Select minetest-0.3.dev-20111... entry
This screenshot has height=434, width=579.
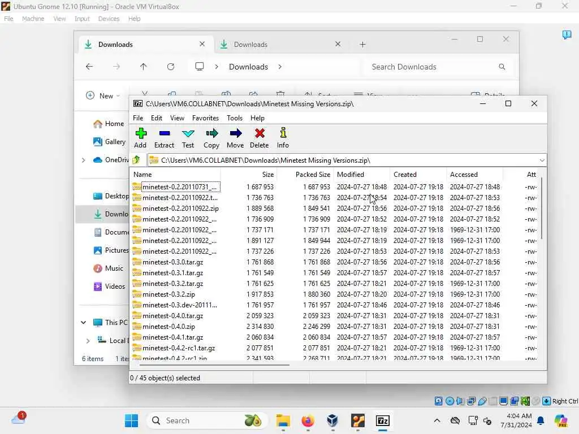pyautogui.click(x=334, y=305)
